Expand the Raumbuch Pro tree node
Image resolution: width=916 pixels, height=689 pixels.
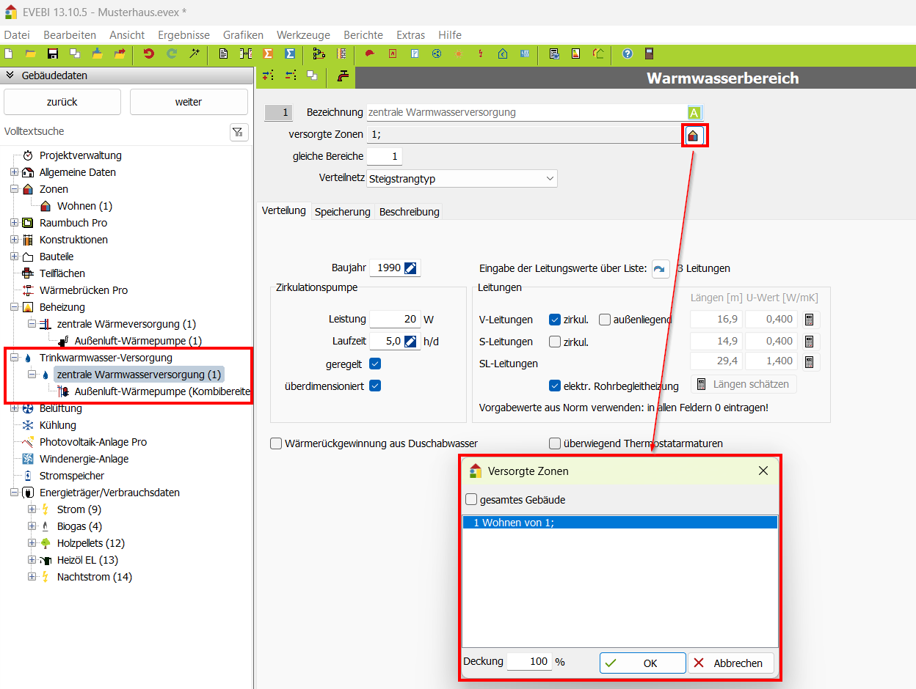(14, 223)
